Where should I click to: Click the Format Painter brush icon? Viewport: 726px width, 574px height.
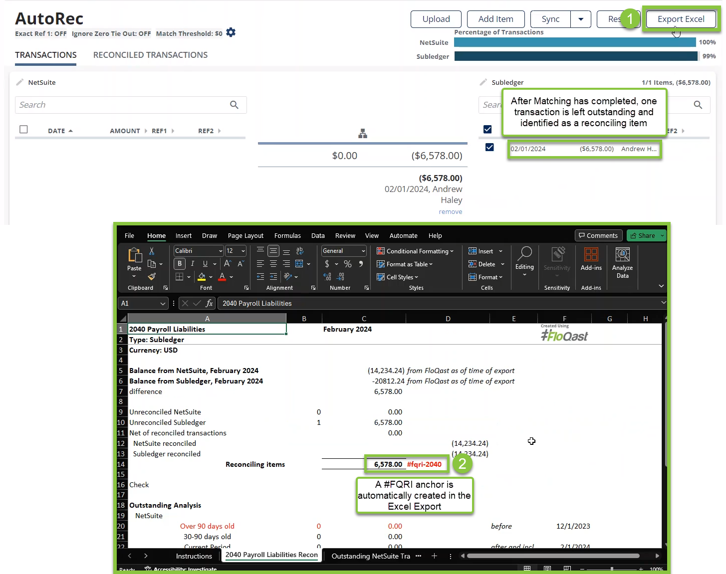(x=152, y=276)
